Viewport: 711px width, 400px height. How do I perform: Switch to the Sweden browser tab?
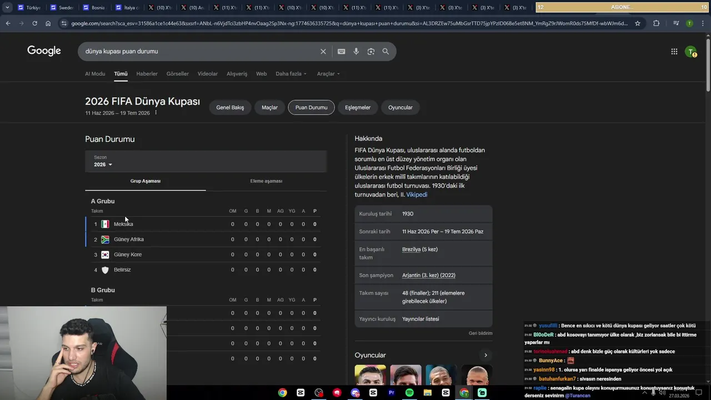pos(62,8)
